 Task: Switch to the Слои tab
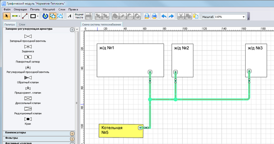(x=22, y=25)
